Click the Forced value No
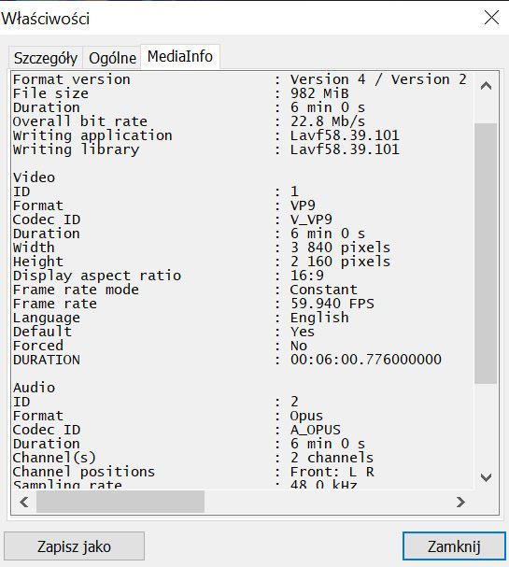Viewport: 509px width, 567px height. 299,346
